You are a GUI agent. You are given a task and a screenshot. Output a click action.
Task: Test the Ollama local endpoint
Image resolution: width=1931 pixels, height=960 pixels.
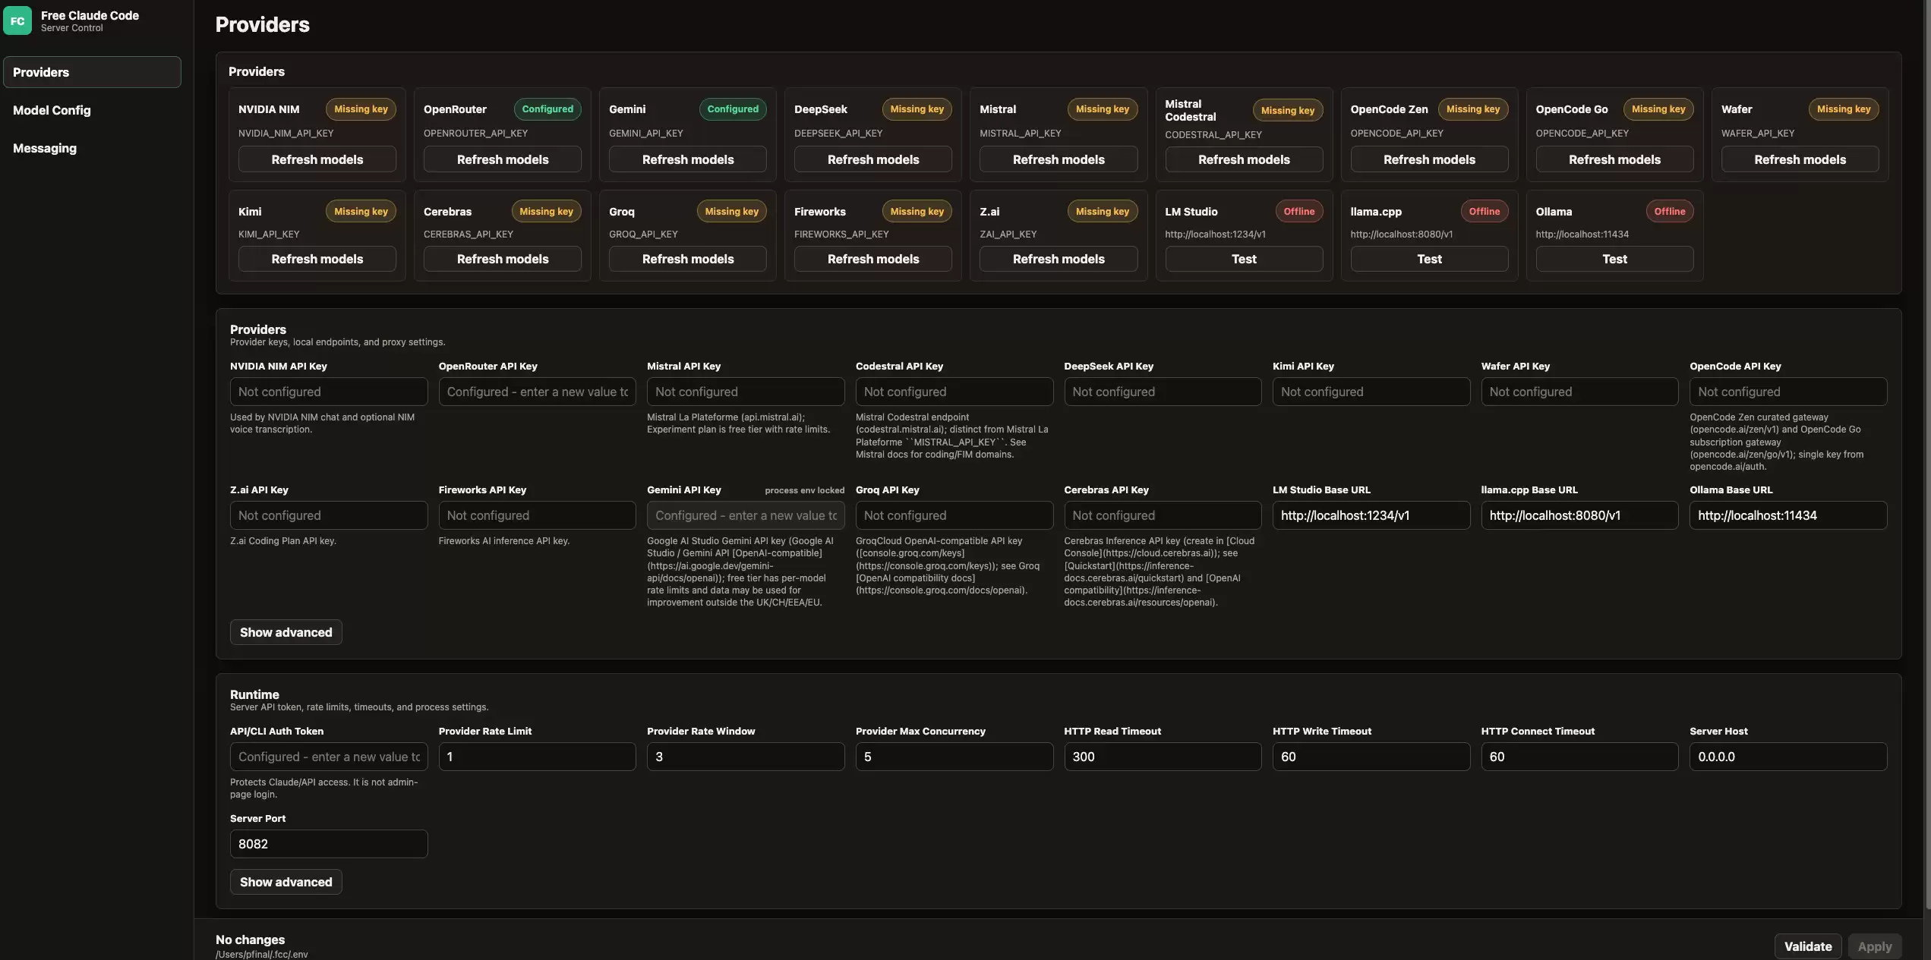tap(1614, 259)
